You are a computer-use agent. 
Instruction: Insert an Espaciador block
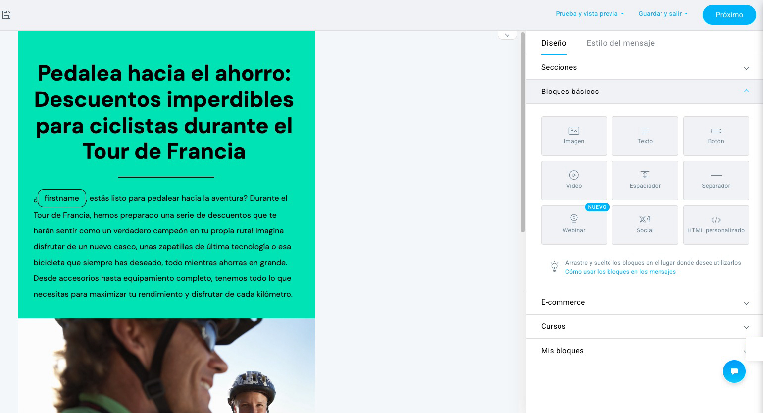pos(645,180)
